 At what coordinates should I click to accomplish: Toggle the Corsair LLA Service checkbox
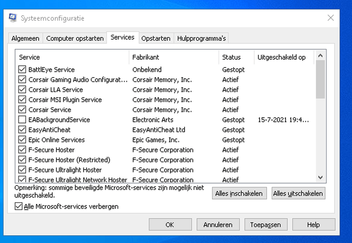tap(22, 90)
